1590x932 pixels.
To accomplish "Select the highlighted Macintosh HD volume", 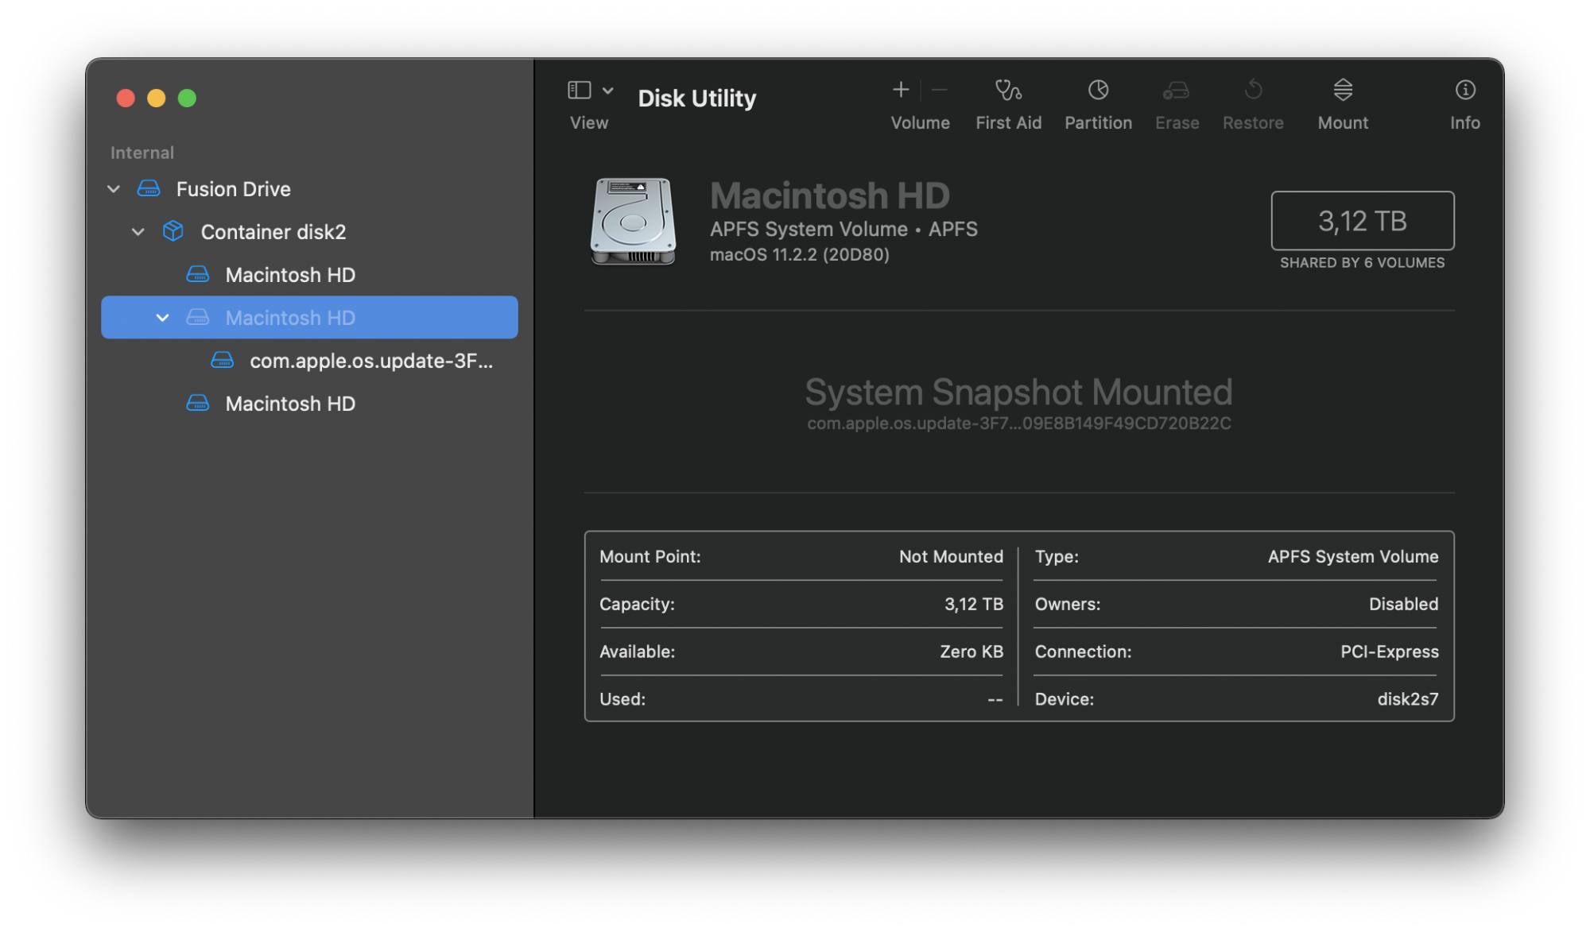I will (x=310, y=318).
